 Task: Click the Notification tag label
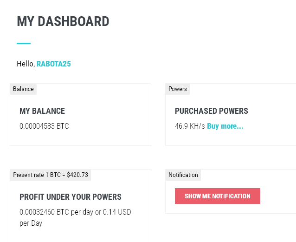[x=183, y=175]
